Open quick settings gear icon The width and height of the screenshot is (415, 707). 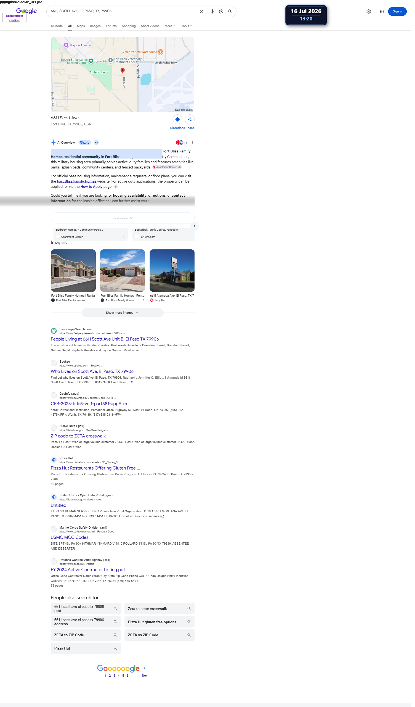(372, 12)
